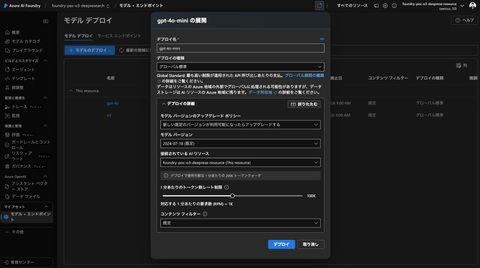
Task: Open the 概要 home icon
Action: [7, 33]
